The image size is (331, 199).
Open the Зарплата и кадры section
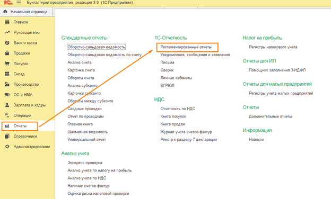[x=30, y=105]
